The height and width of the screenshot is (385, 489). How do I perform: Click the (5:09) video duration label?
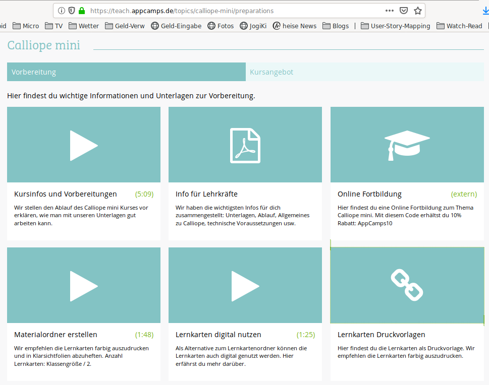pyautogui.click(x=144, y=194)
